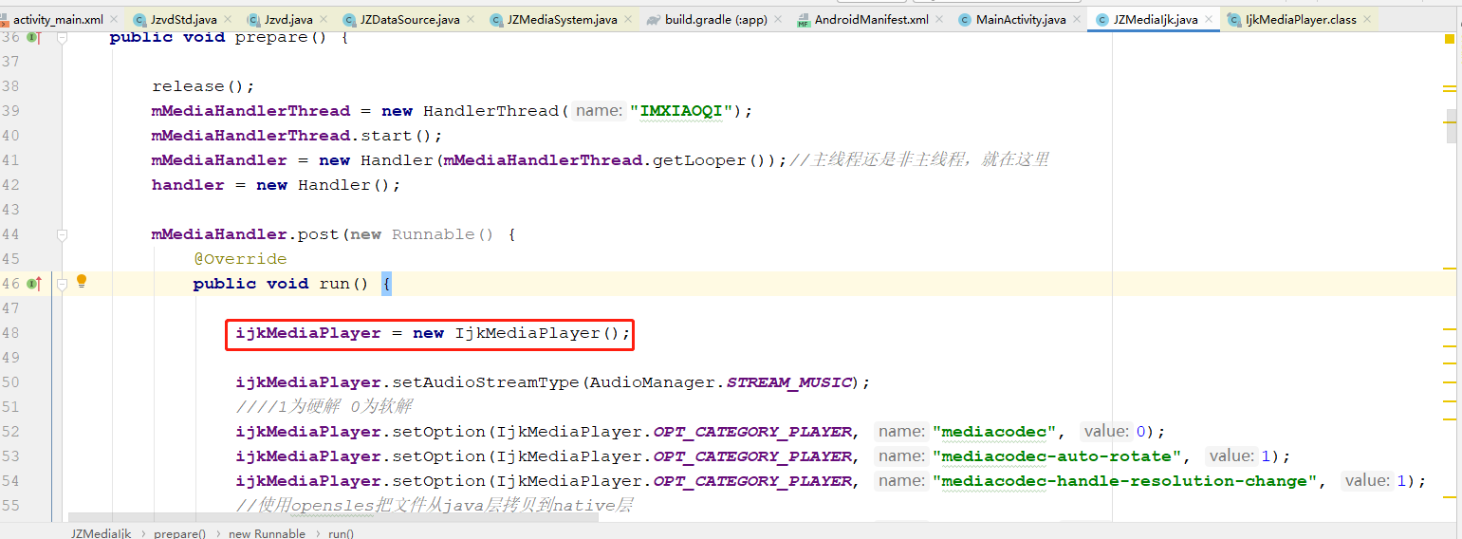Place cursor on the release(); call
The image size is (1462, 539).
[x=203, y=86]
